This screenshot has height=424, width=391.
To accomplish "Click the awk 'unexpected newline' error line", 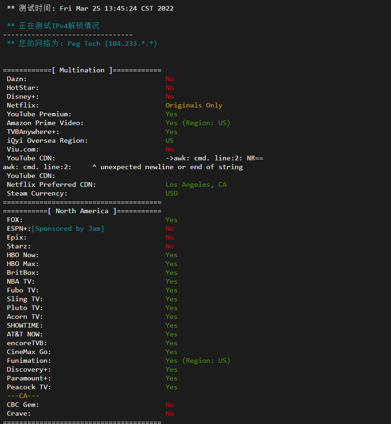I will 123,167.
